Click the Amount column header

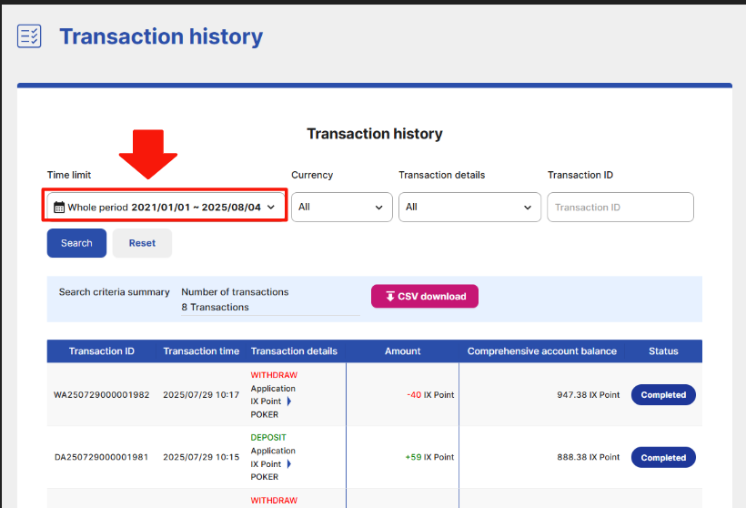[402, 351]
